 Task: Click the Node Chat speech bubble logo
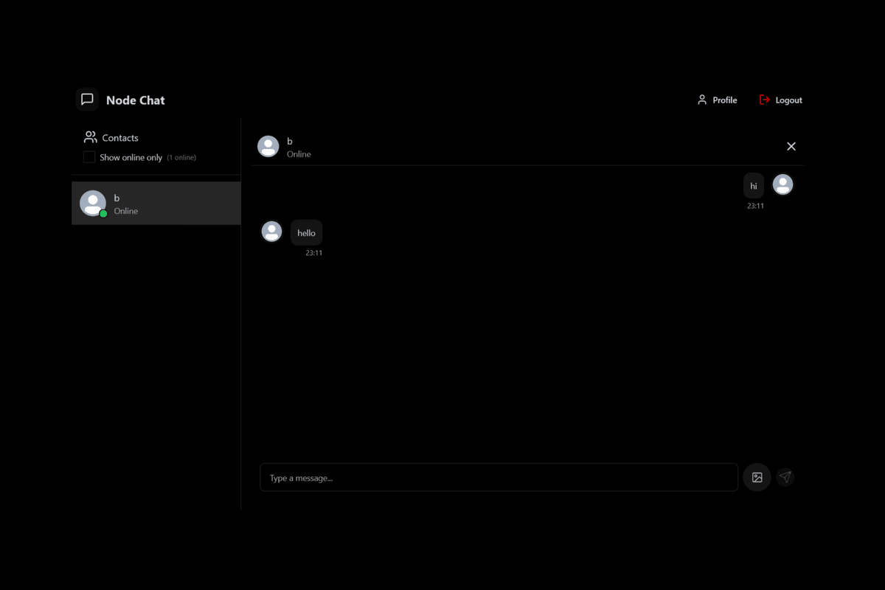87,99
